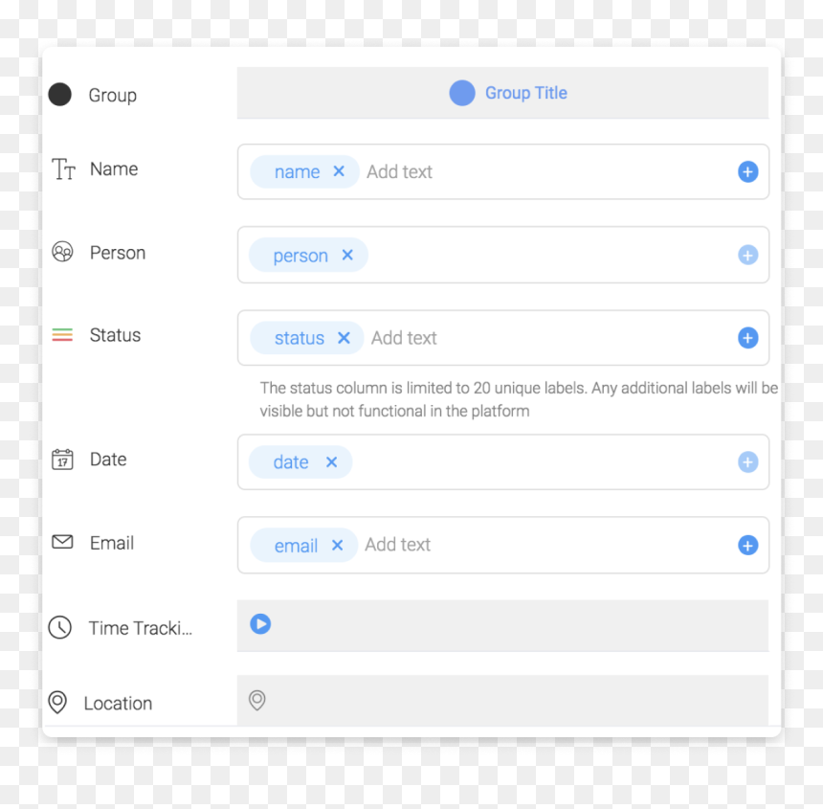
Task: Click plus button in Date field
Action: click(x=748, y=462)
